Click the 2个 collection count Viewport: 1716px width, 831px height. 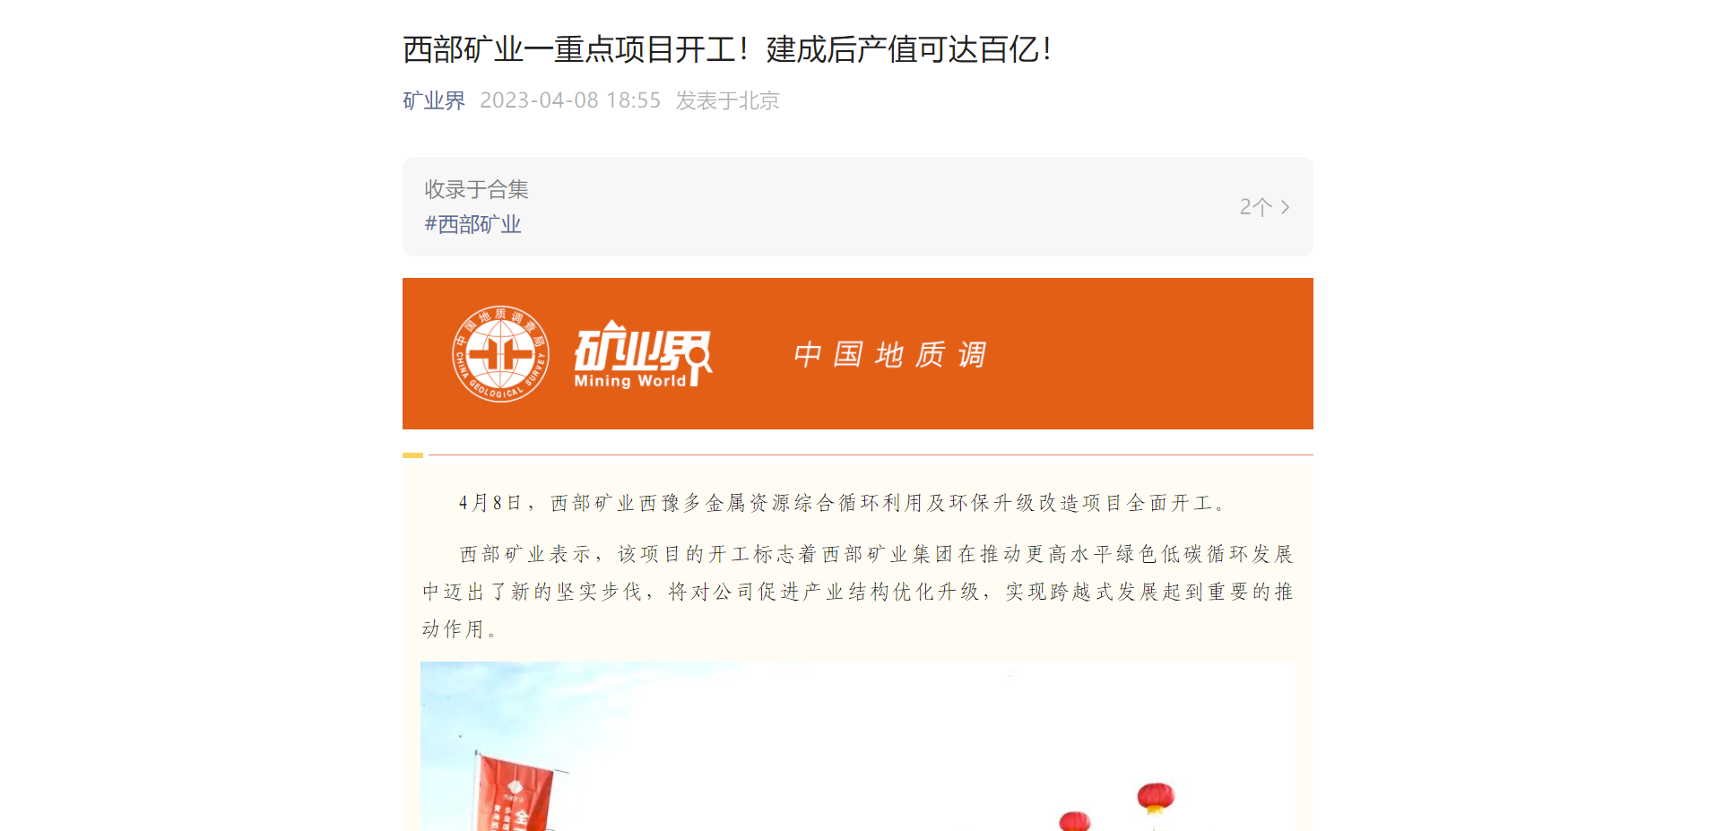point(1255,207)
